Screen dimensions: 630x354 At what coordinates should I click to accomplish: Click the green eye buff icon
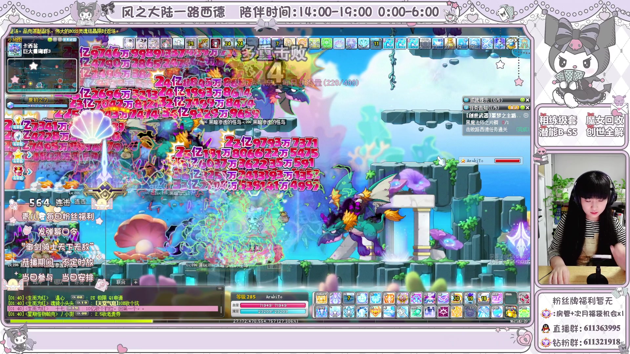click(326, 43)
